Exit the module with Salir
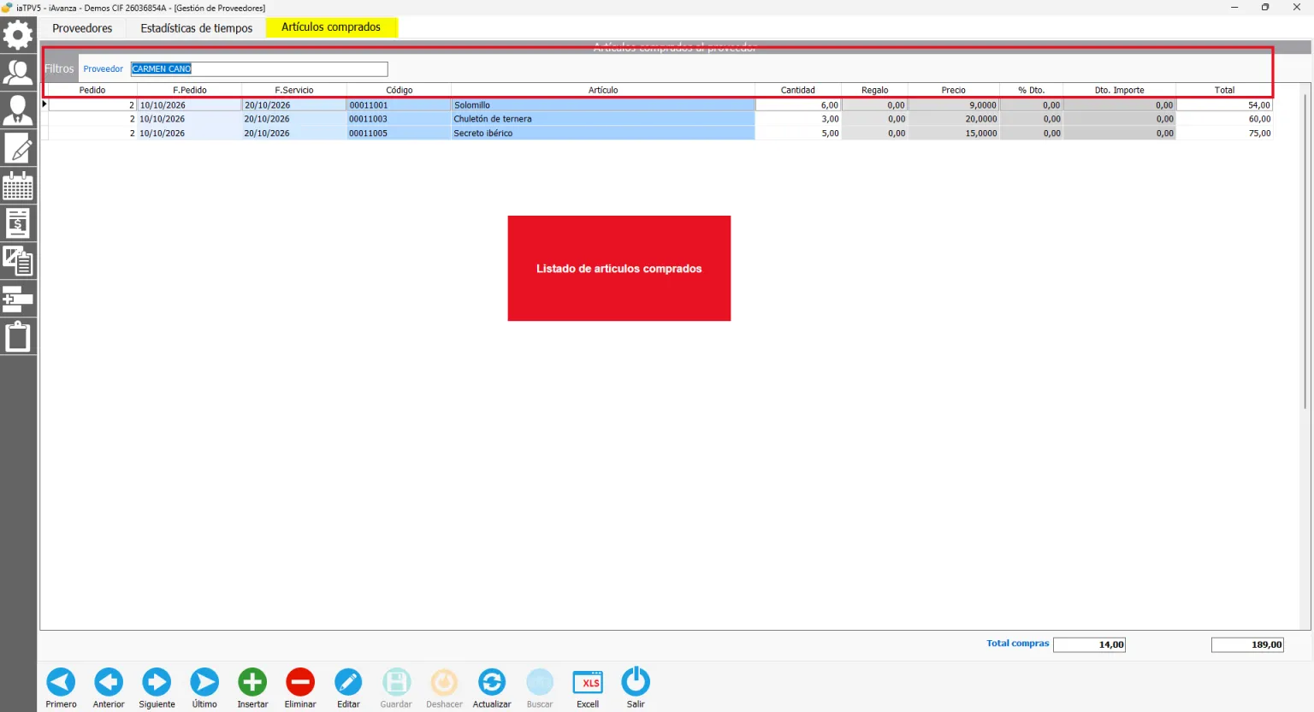 click(636, 688)
